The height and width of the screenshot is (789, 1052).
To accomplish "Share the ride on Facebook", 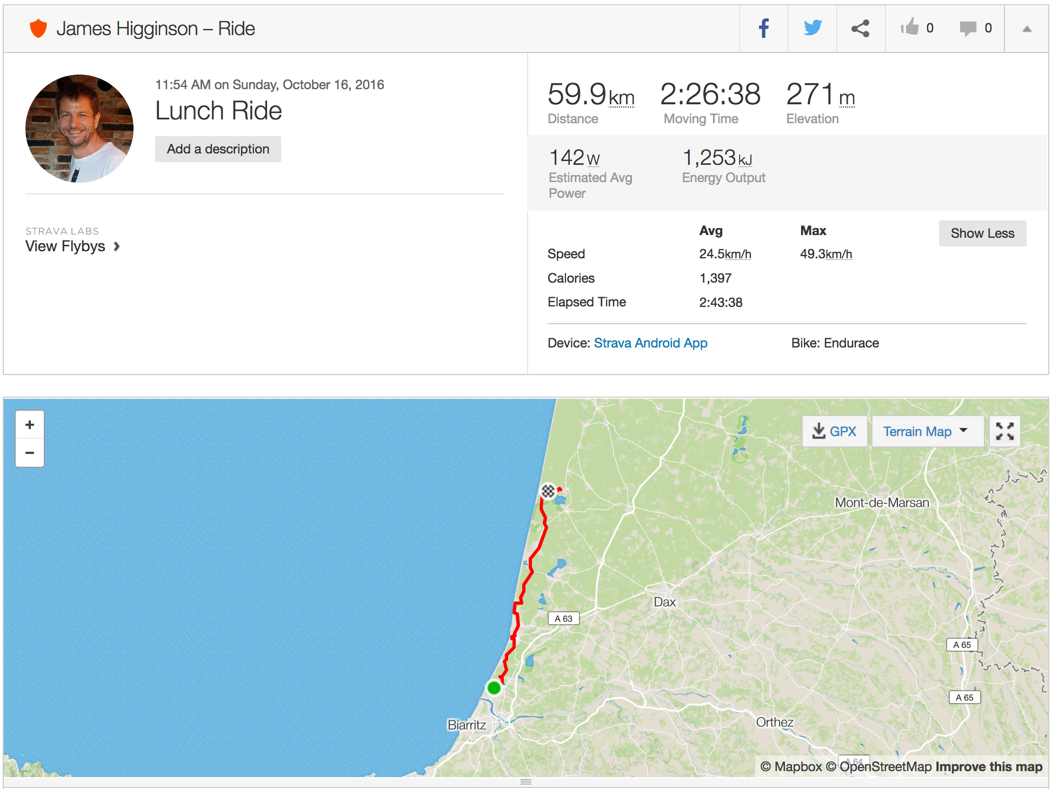I will click(x=763, y=29).
